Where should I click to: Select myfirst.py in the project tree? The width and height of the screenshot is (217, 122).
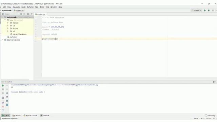[x=14, y=37]
